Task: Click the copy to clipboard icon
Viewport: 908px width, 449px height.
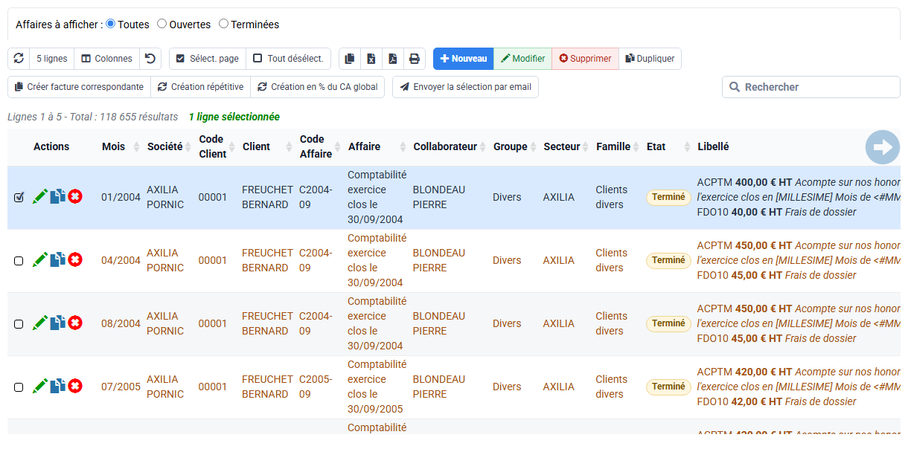Action: (350, 59)
